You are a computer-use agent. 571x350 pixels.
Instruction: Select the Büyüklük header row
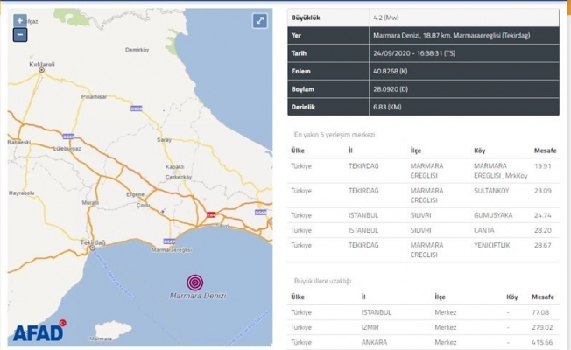pos(423,16)
